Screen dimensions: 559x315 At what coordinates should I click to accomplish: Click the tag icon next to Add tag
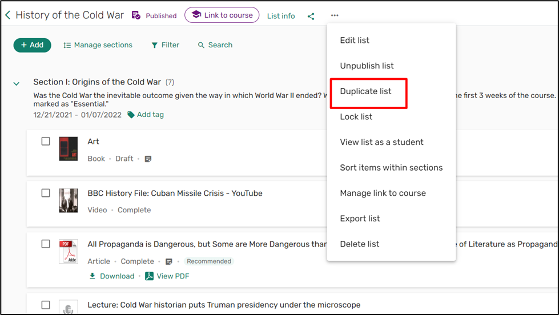[x=131, y=115]
